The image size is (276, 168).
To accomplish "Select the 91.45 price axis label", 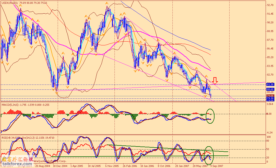I will [x=270, y=14].
